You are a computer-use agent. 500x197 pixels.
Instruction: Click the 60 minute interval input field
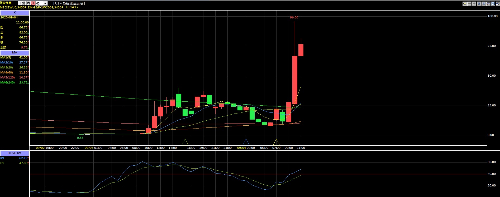(x=39, y=3)
